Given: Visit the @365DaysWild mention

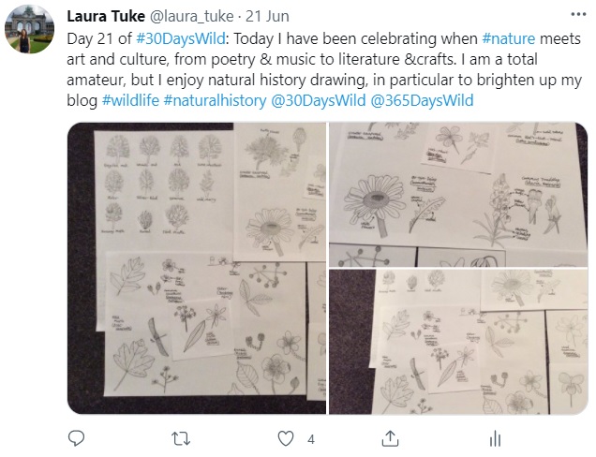Looking at the screenshot, I should tap(422, 100).
